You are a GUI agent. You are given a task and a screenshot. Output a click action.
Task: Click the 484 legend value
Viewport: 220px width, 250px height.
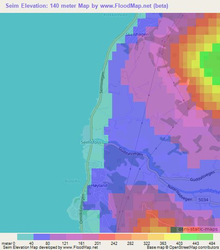tap(212, 244)
